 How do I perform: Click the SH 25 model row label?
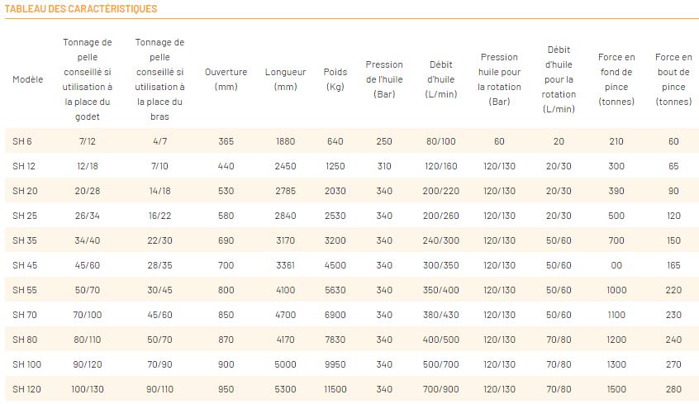(x=24, y=216)
